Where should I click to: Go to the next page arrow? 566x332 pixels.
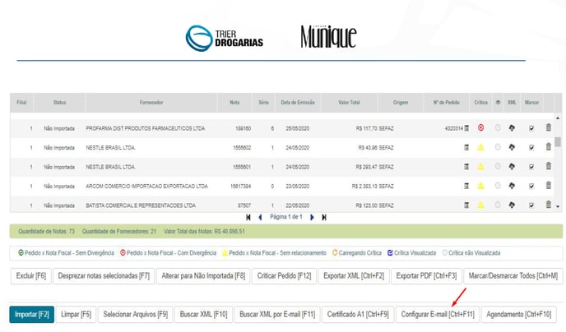click(312, 218)
